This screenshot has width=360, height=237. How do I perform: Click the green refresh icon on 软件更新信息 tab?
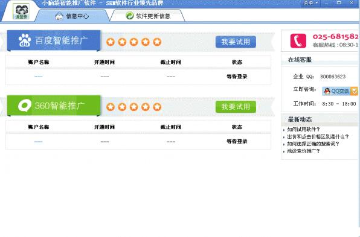(x=130, y=16)
